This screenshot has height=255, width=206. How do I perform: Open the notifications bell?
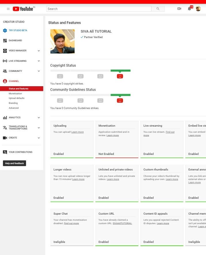189,9
